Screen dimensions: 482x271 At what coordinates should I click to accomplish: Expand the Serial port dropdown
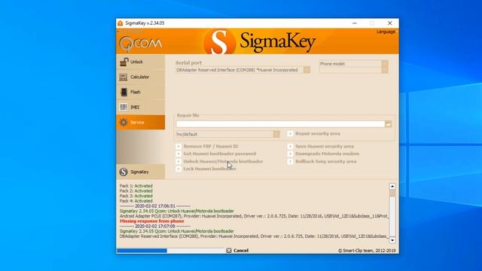pyautogui.click(x=307, y=70)
